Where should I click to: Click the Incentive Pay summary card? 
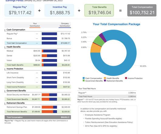coord(59,10)
